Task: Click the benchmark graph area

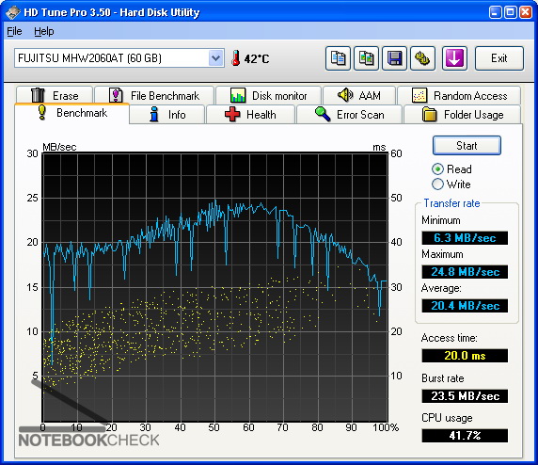Action: pyautogui.click(x=214, y=287)
